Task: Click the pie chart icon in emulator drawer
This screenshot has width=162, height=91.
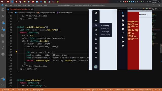Action: [x=123, y=29]
